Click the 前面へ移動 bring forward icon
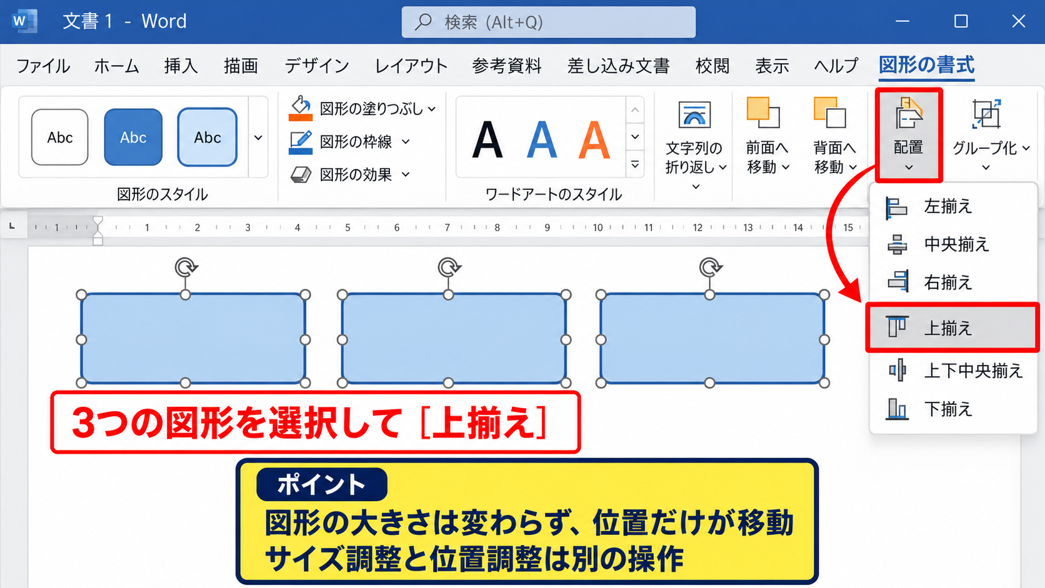1045x588 pixels. (763, 112)
